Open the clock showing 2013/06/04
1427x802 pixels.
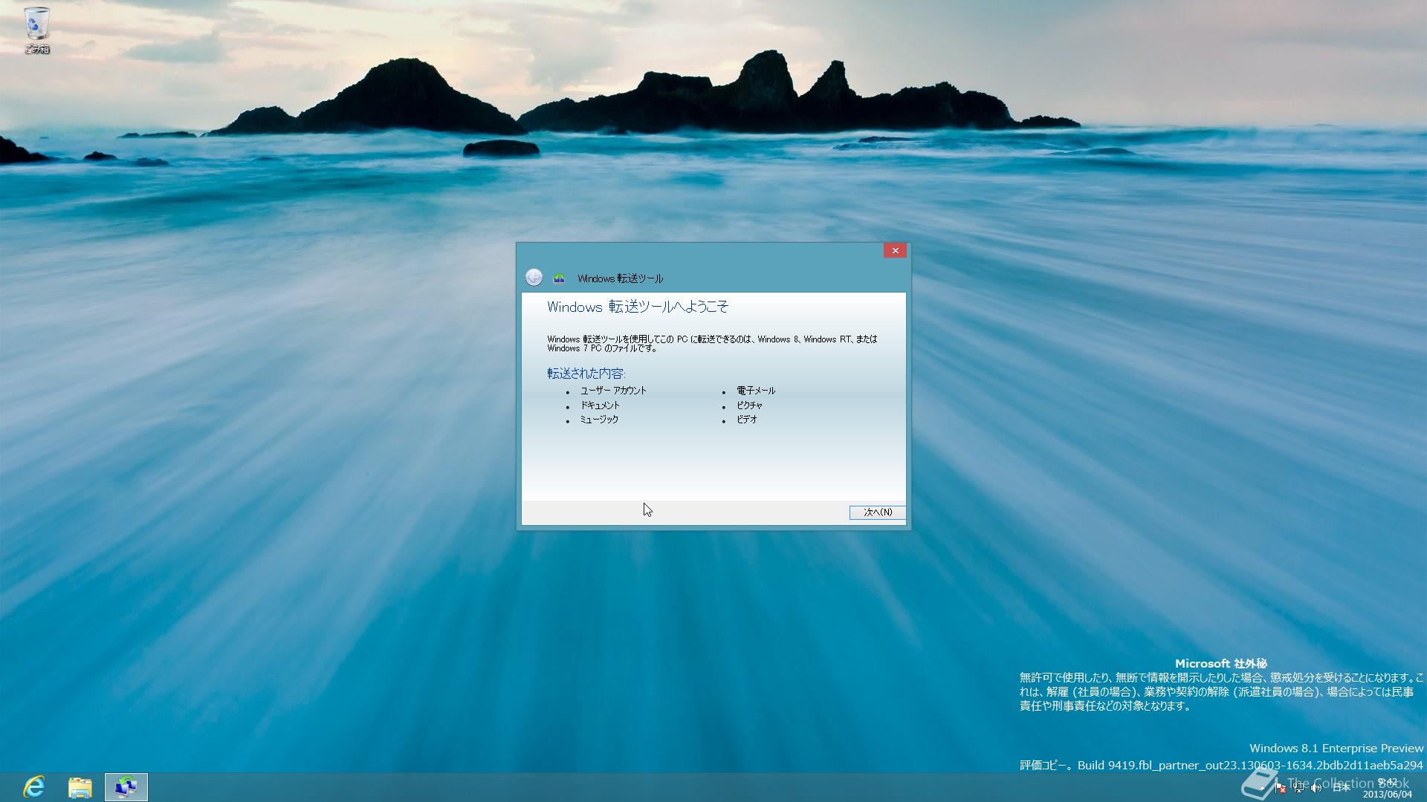[1387, 788]
